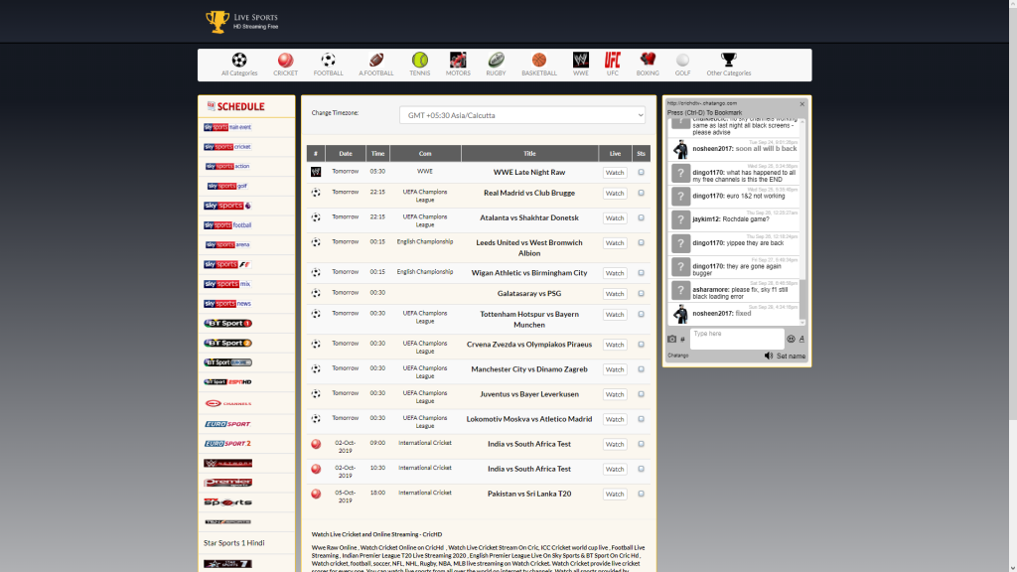Toggle status checkbox for Manchester City match
This screenshot has height=572, width=1017.
pos(641,369)
